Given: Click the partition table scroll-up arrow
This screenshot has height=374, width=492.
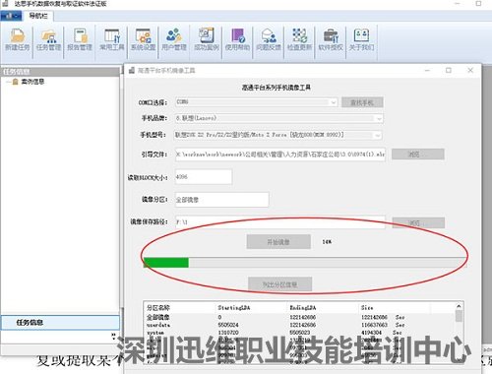Looking at the screenshot, I should click(x=459, y=306).
